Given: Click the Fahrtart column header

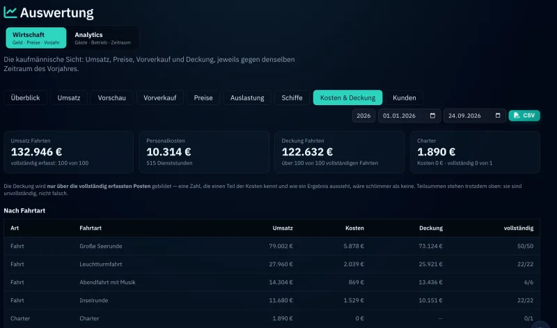Looking at the screenshot, I should click(x=91, y=228).
